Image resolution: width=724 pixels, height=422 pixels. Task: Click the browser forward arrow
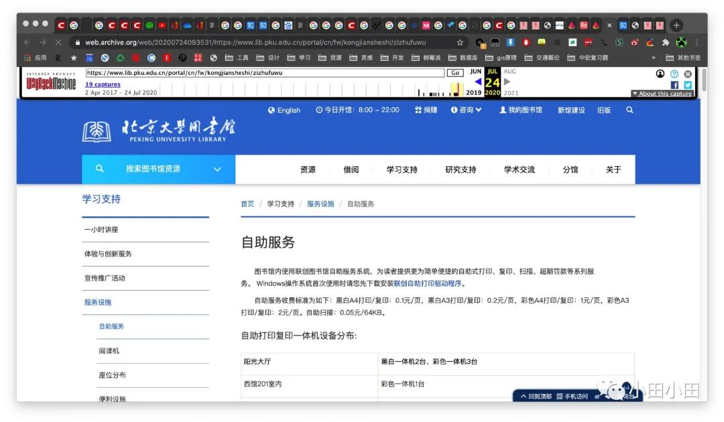click(x=43, y=42)
